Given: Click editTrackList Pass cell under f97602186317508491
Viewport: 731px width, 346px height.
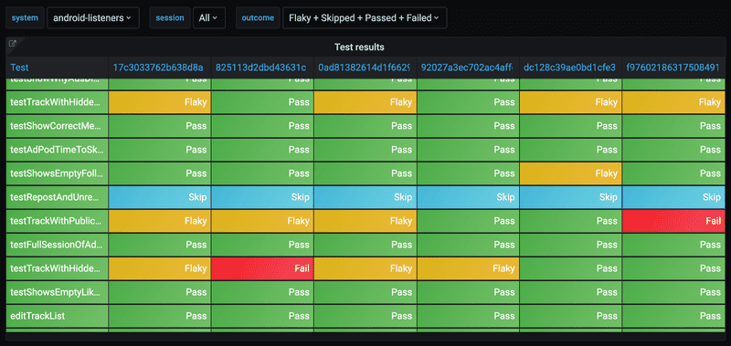Looking at the screenshot, I should click(x=674, y=316).
